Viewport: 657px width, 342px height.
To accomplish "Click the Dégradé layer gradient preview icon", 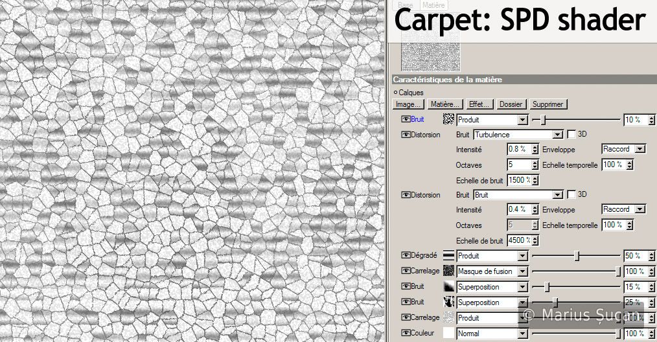I will pos(448,256).
